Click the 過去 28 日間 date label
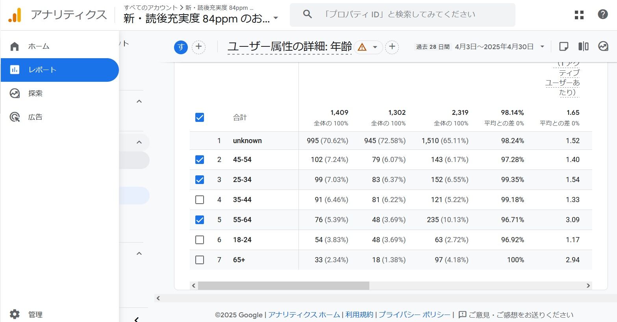 click(433, 47)
